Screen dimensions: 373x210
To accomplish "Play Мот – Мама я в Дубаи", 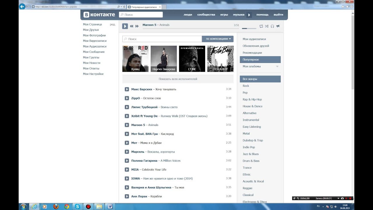I will [x=127, y=143].
